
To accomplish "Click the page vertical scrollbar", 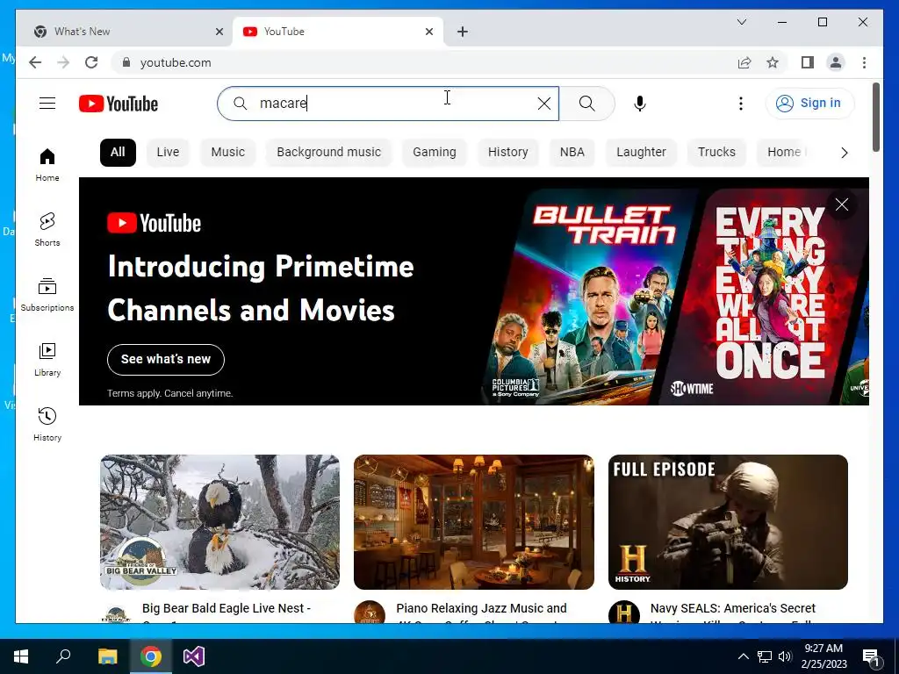I will 876,118.
